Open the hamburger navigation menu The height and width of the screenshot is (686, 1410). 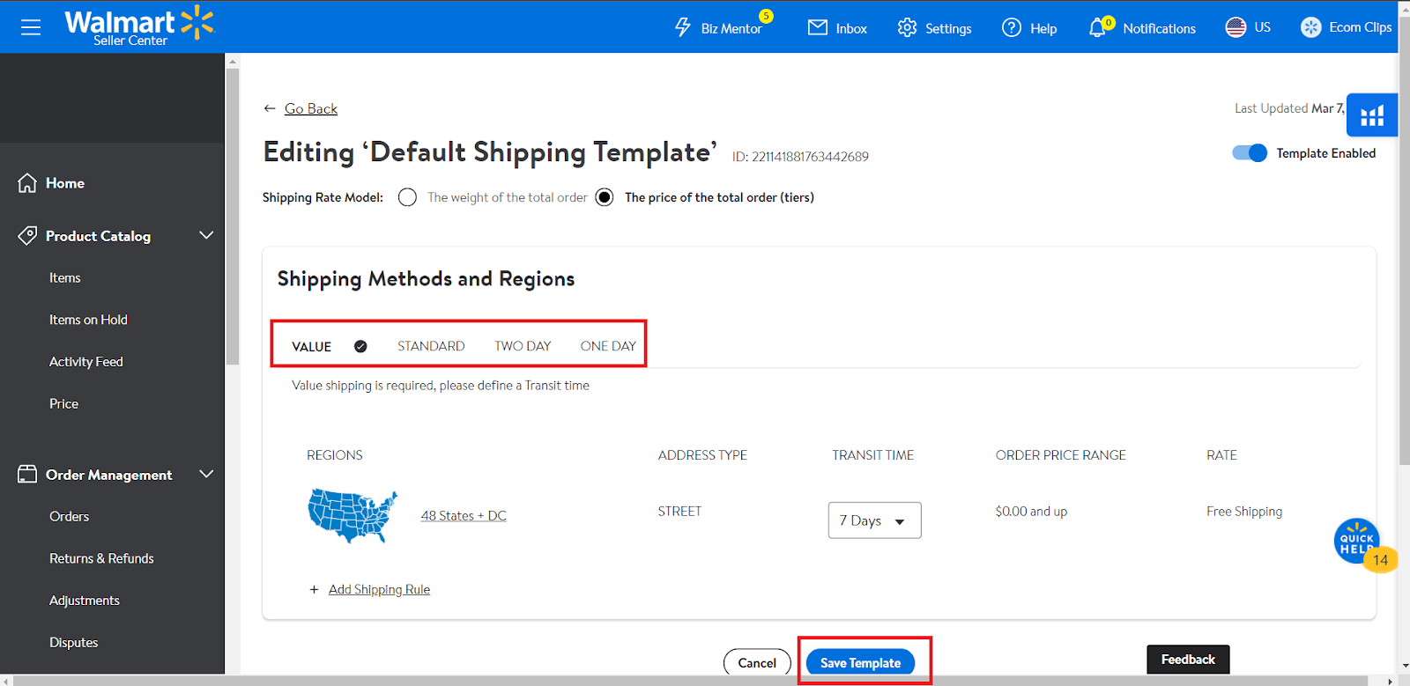[x=31, y=27]
